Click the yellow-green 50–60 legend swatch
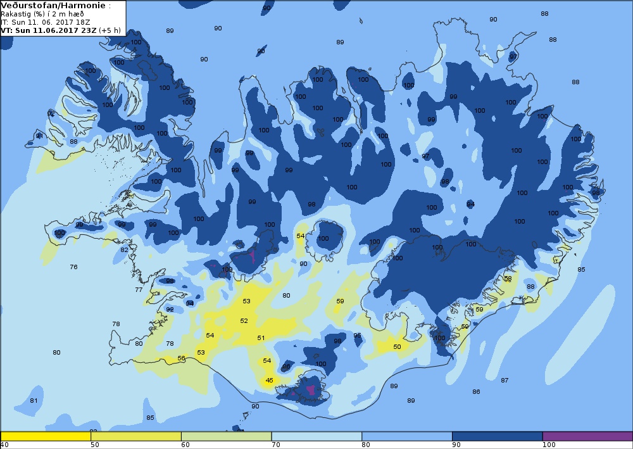The image size is (633, 449). tap(136, 436)
